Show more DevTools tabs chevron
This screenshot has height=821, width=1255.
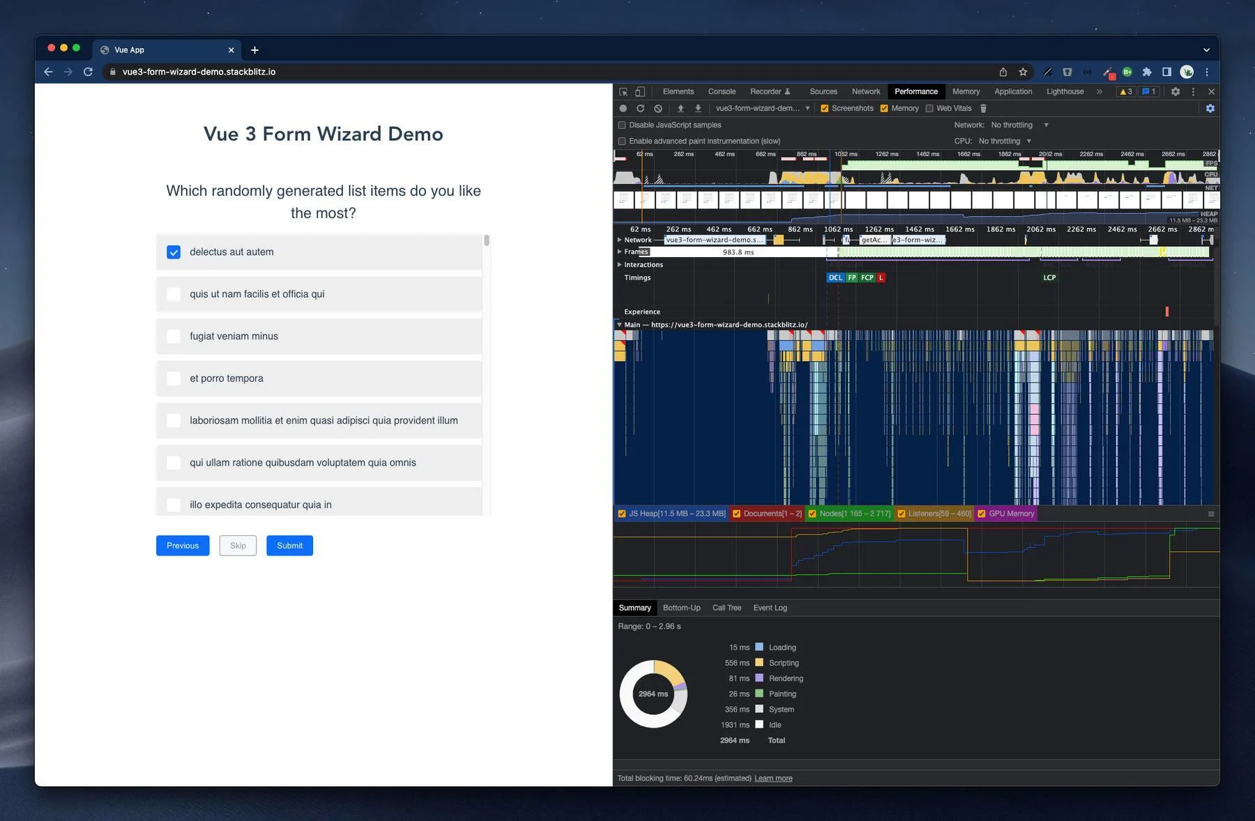pos(1100,92)
